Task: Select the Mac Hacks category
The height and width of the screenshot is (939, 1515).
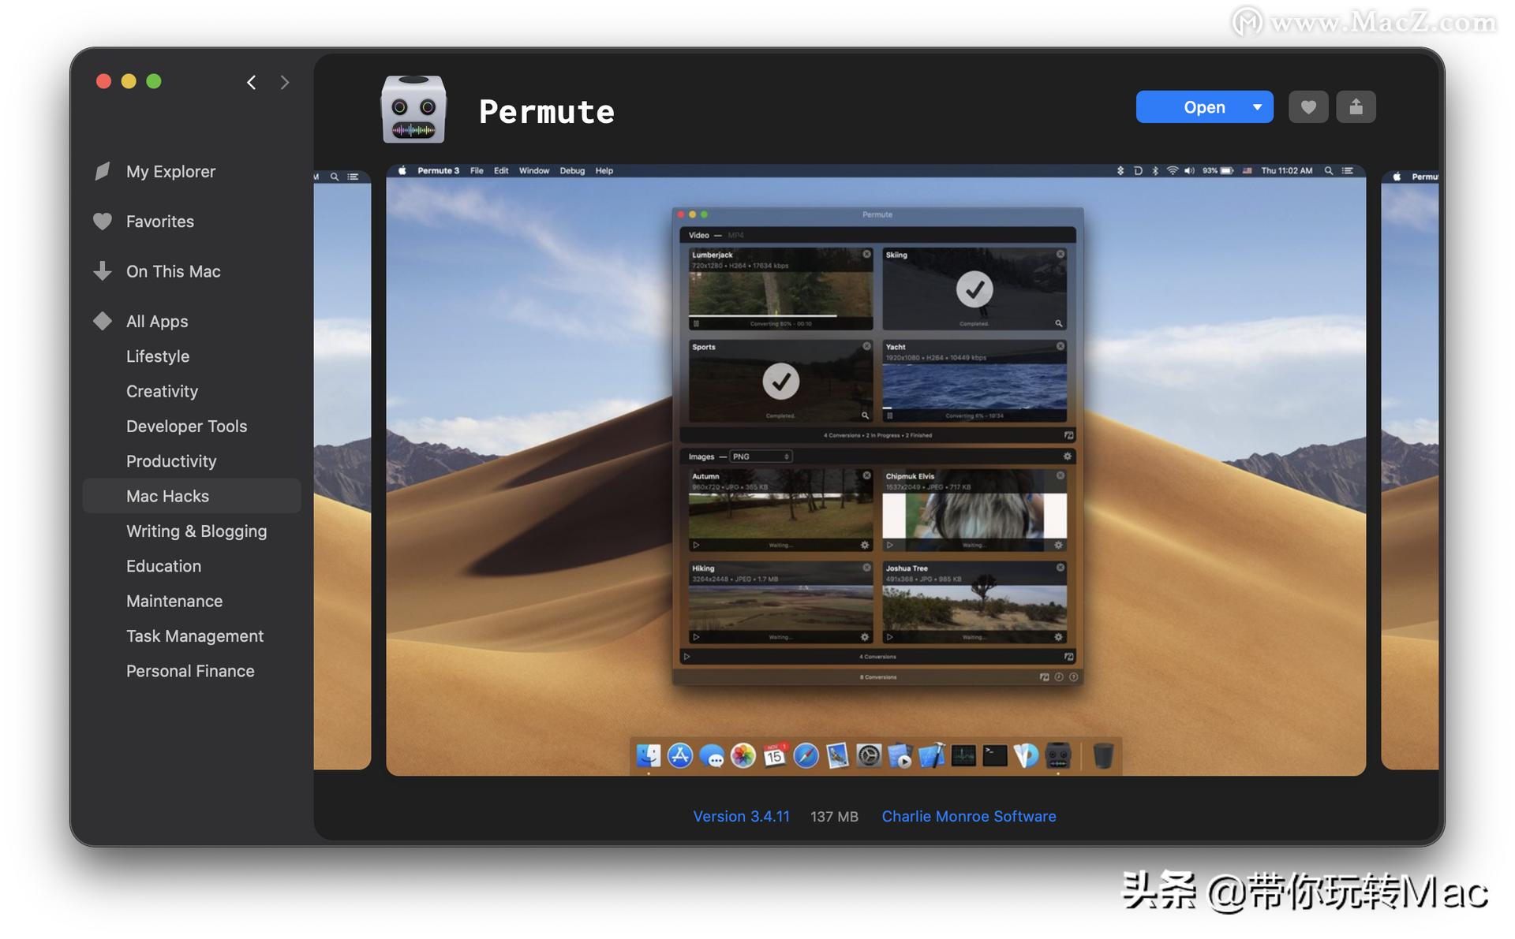Action: coord(167,496)
